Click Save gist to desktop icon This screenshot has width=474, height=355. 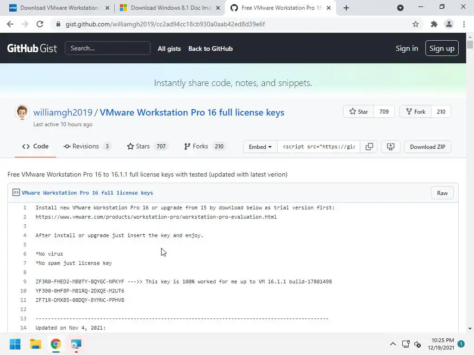391,147
